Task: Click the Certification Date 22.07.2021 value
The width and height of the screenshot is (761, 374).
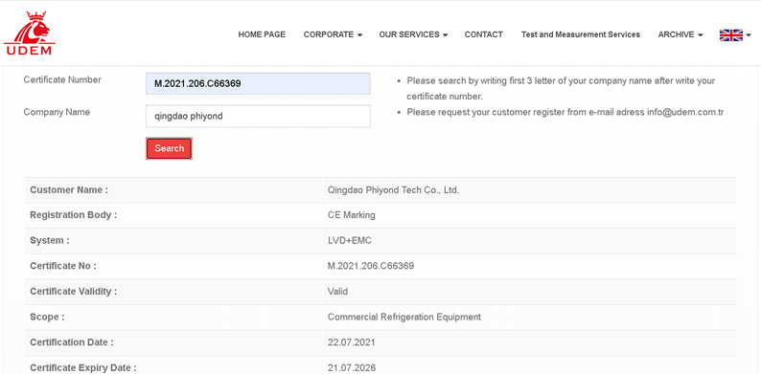Action: (352, 342)
